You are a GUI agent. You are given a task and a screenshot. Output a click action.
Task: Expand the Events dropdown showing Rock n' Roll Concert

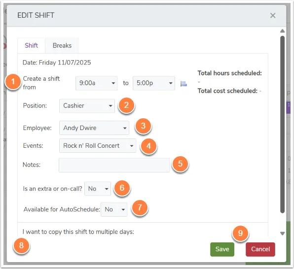(98, 145)
